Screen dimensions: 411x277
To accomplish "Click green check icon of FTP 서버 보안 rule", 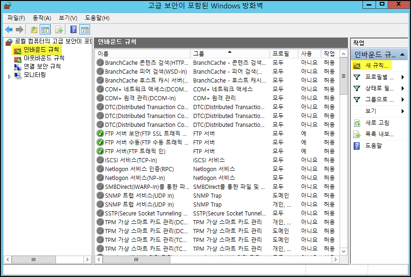I will [100, 133].
